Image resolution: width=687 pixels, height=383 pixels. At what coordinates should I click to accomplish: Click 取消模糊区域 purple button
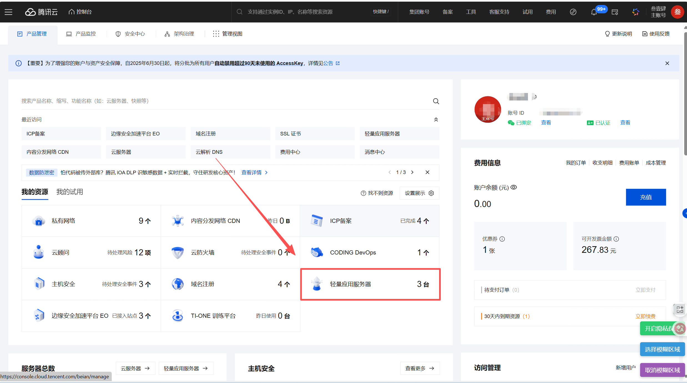662,370
